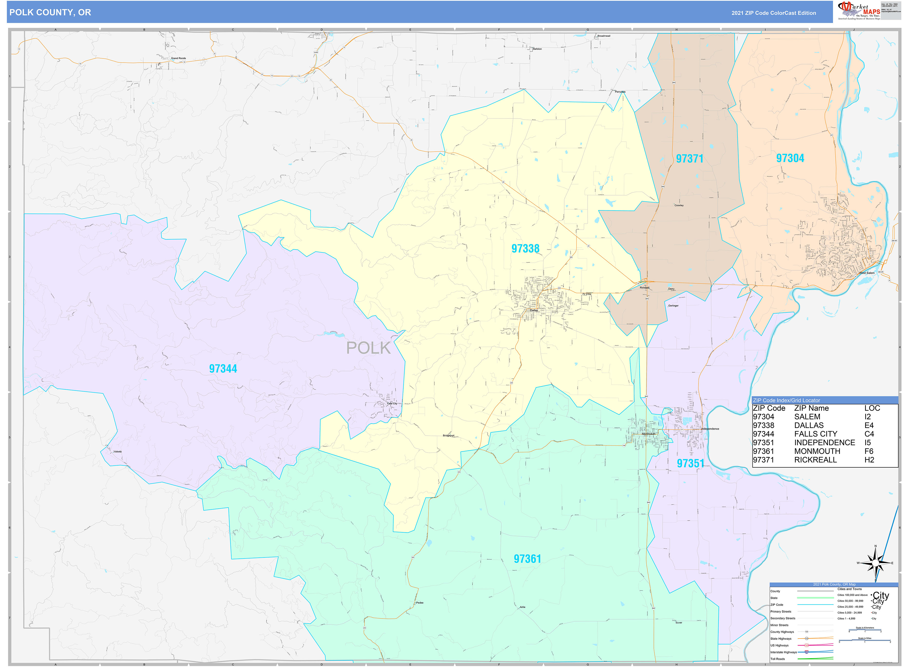Click the West Salem city label
909x667 pixels.
tap(867, 273)
